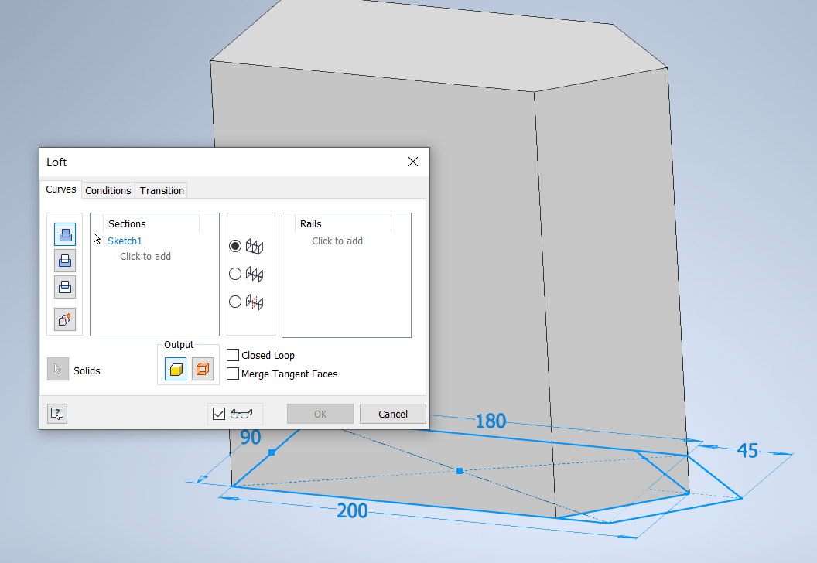Click 'Click to add' in the Rails list
This screenshot has height=563, width=817.
pos(337,241)
